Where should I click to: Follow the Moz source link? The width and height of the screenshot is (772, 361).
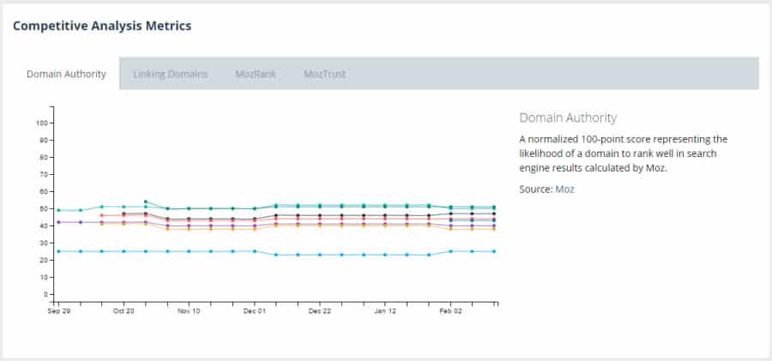click(564, 190)
